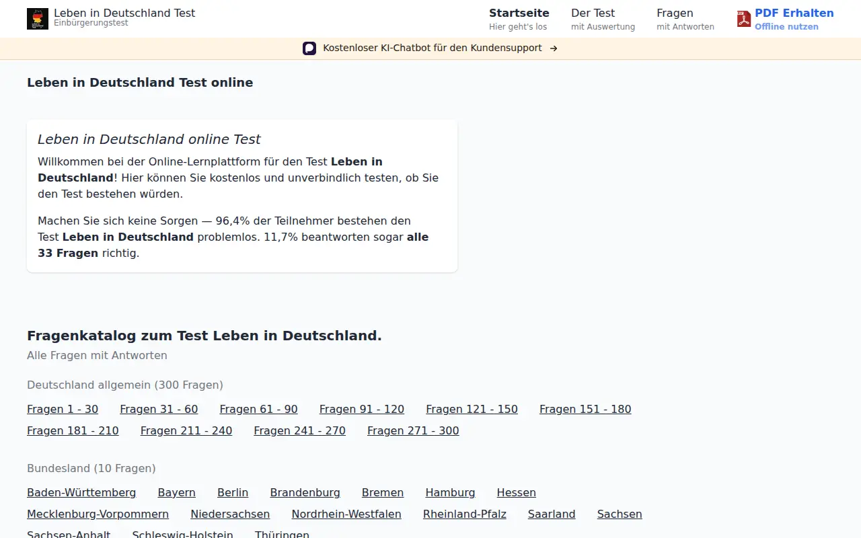Select Saarland questions
This screenshot has height=538, width=861.
pyautogui.click(x=552, y=514)
